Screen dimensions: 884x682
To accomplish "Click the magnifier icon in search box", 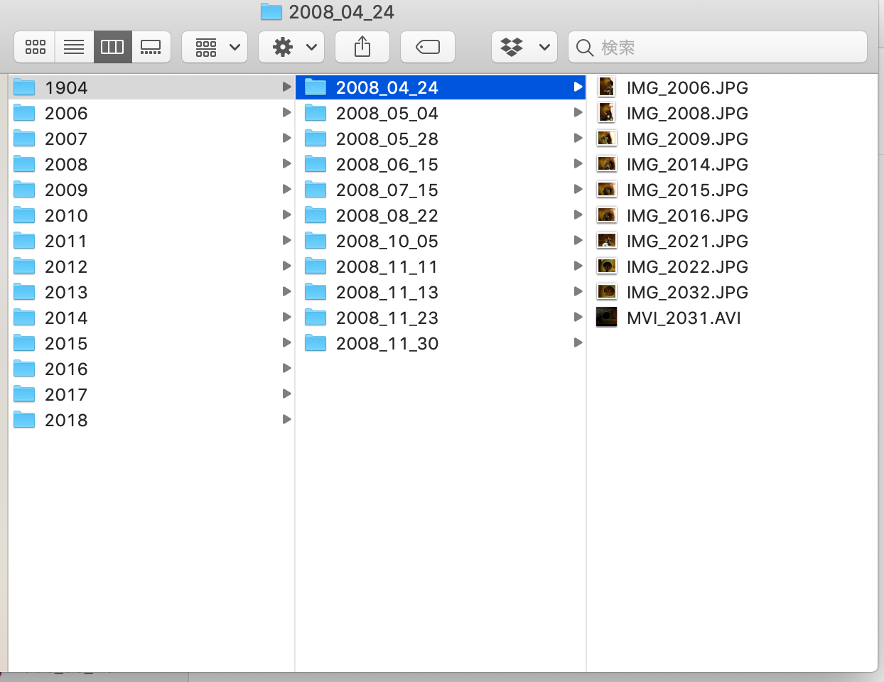I will (x=585, y=48).
